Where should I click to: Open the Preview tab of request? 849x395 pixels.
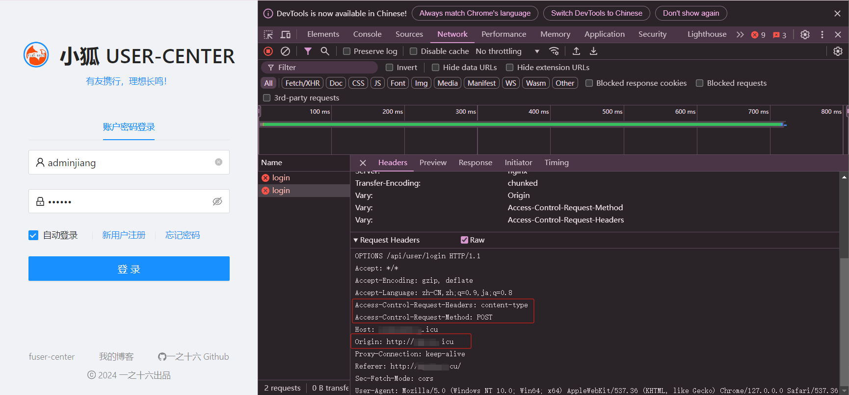pyautogui.click(x=433, y=163)
